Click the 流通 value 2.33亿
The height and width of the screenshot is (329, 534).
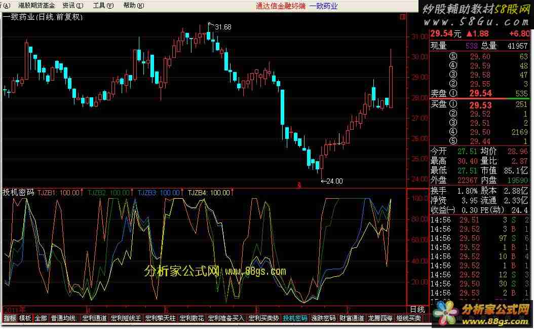pos(516,200)
